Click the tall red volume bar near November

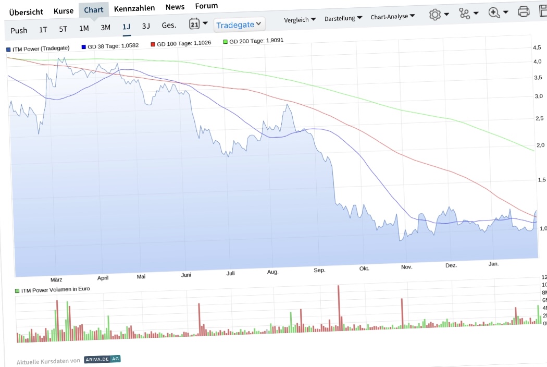coord(402,314)
